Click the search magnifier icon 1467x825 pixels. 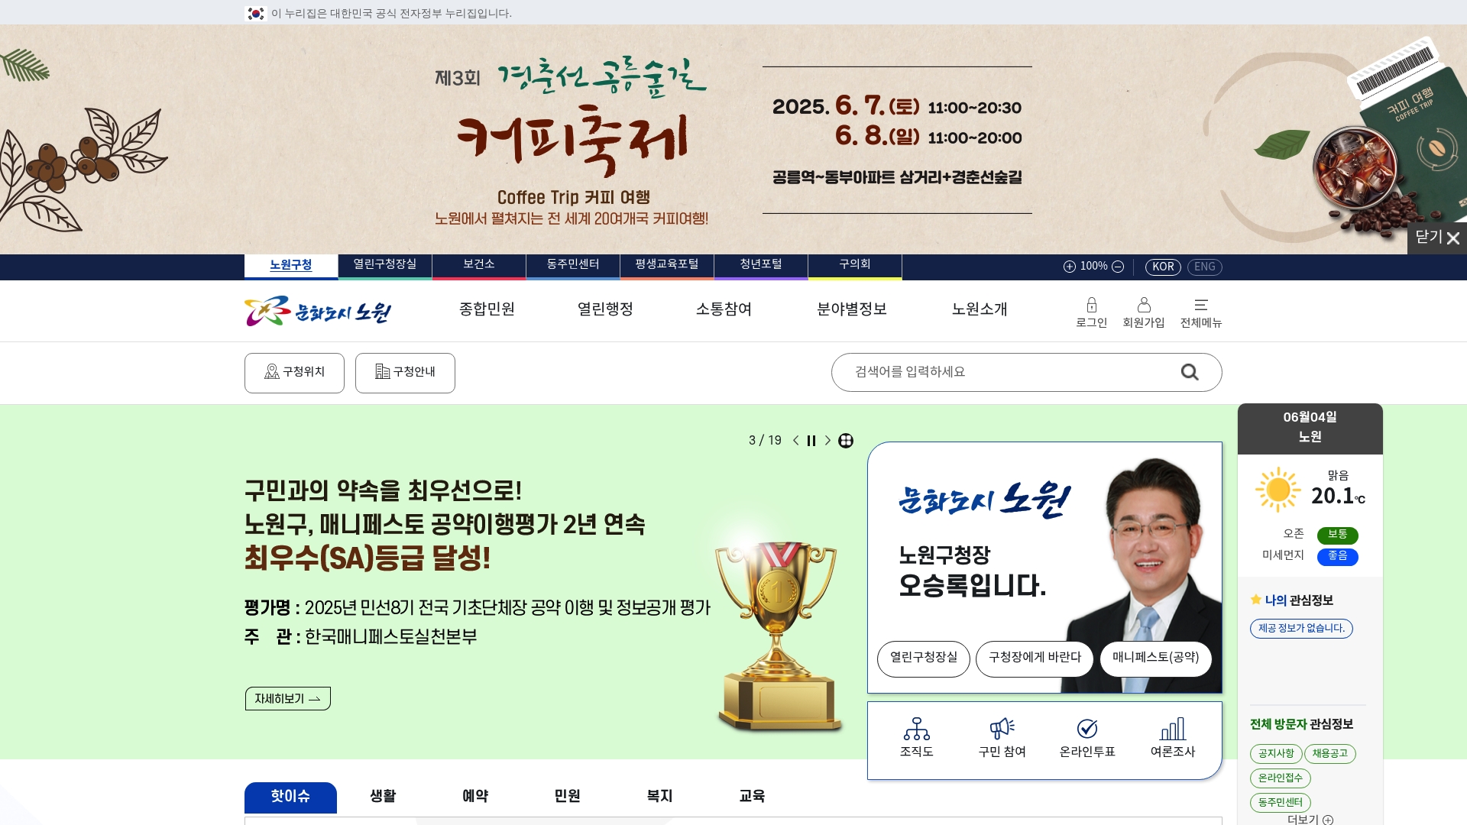[x=1190, y=372]
